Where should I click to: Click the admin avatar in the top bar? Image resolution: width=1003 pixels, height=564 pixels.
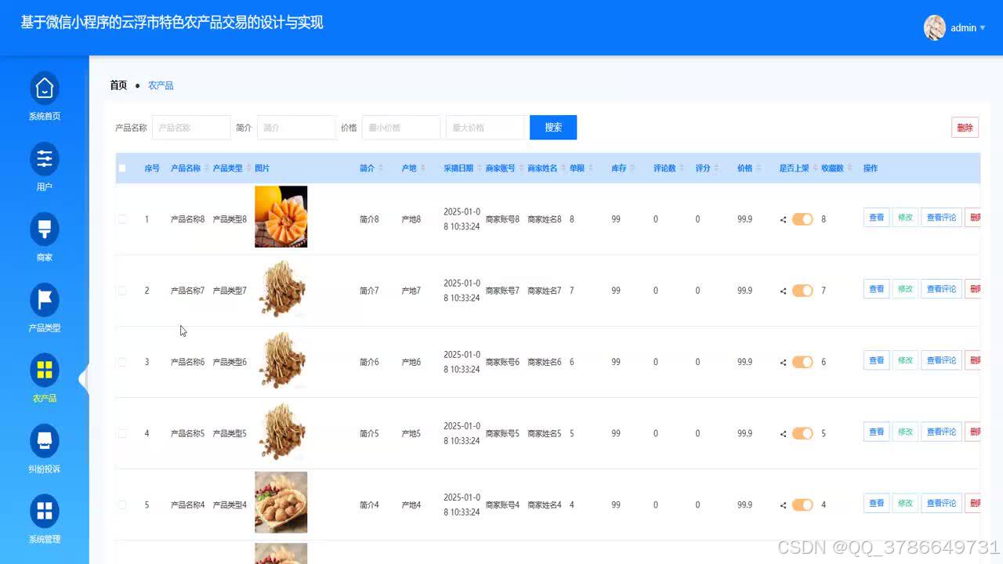tap(935, 27)
